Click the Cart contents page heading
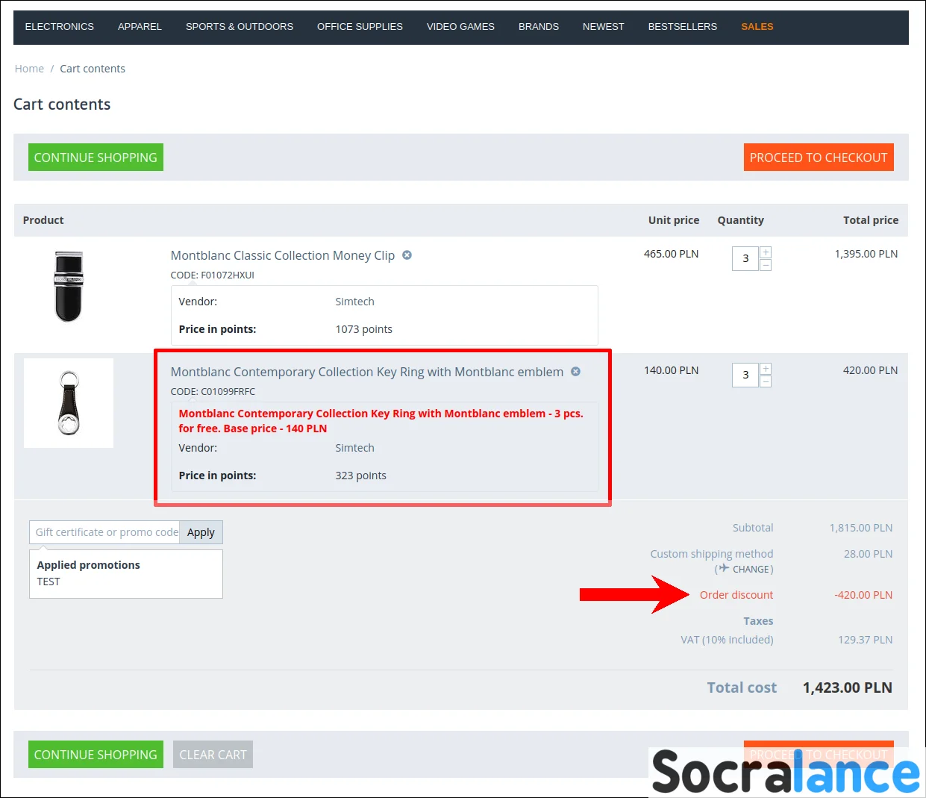The height and width of the screenshot is (798, 926). [62, 105]
